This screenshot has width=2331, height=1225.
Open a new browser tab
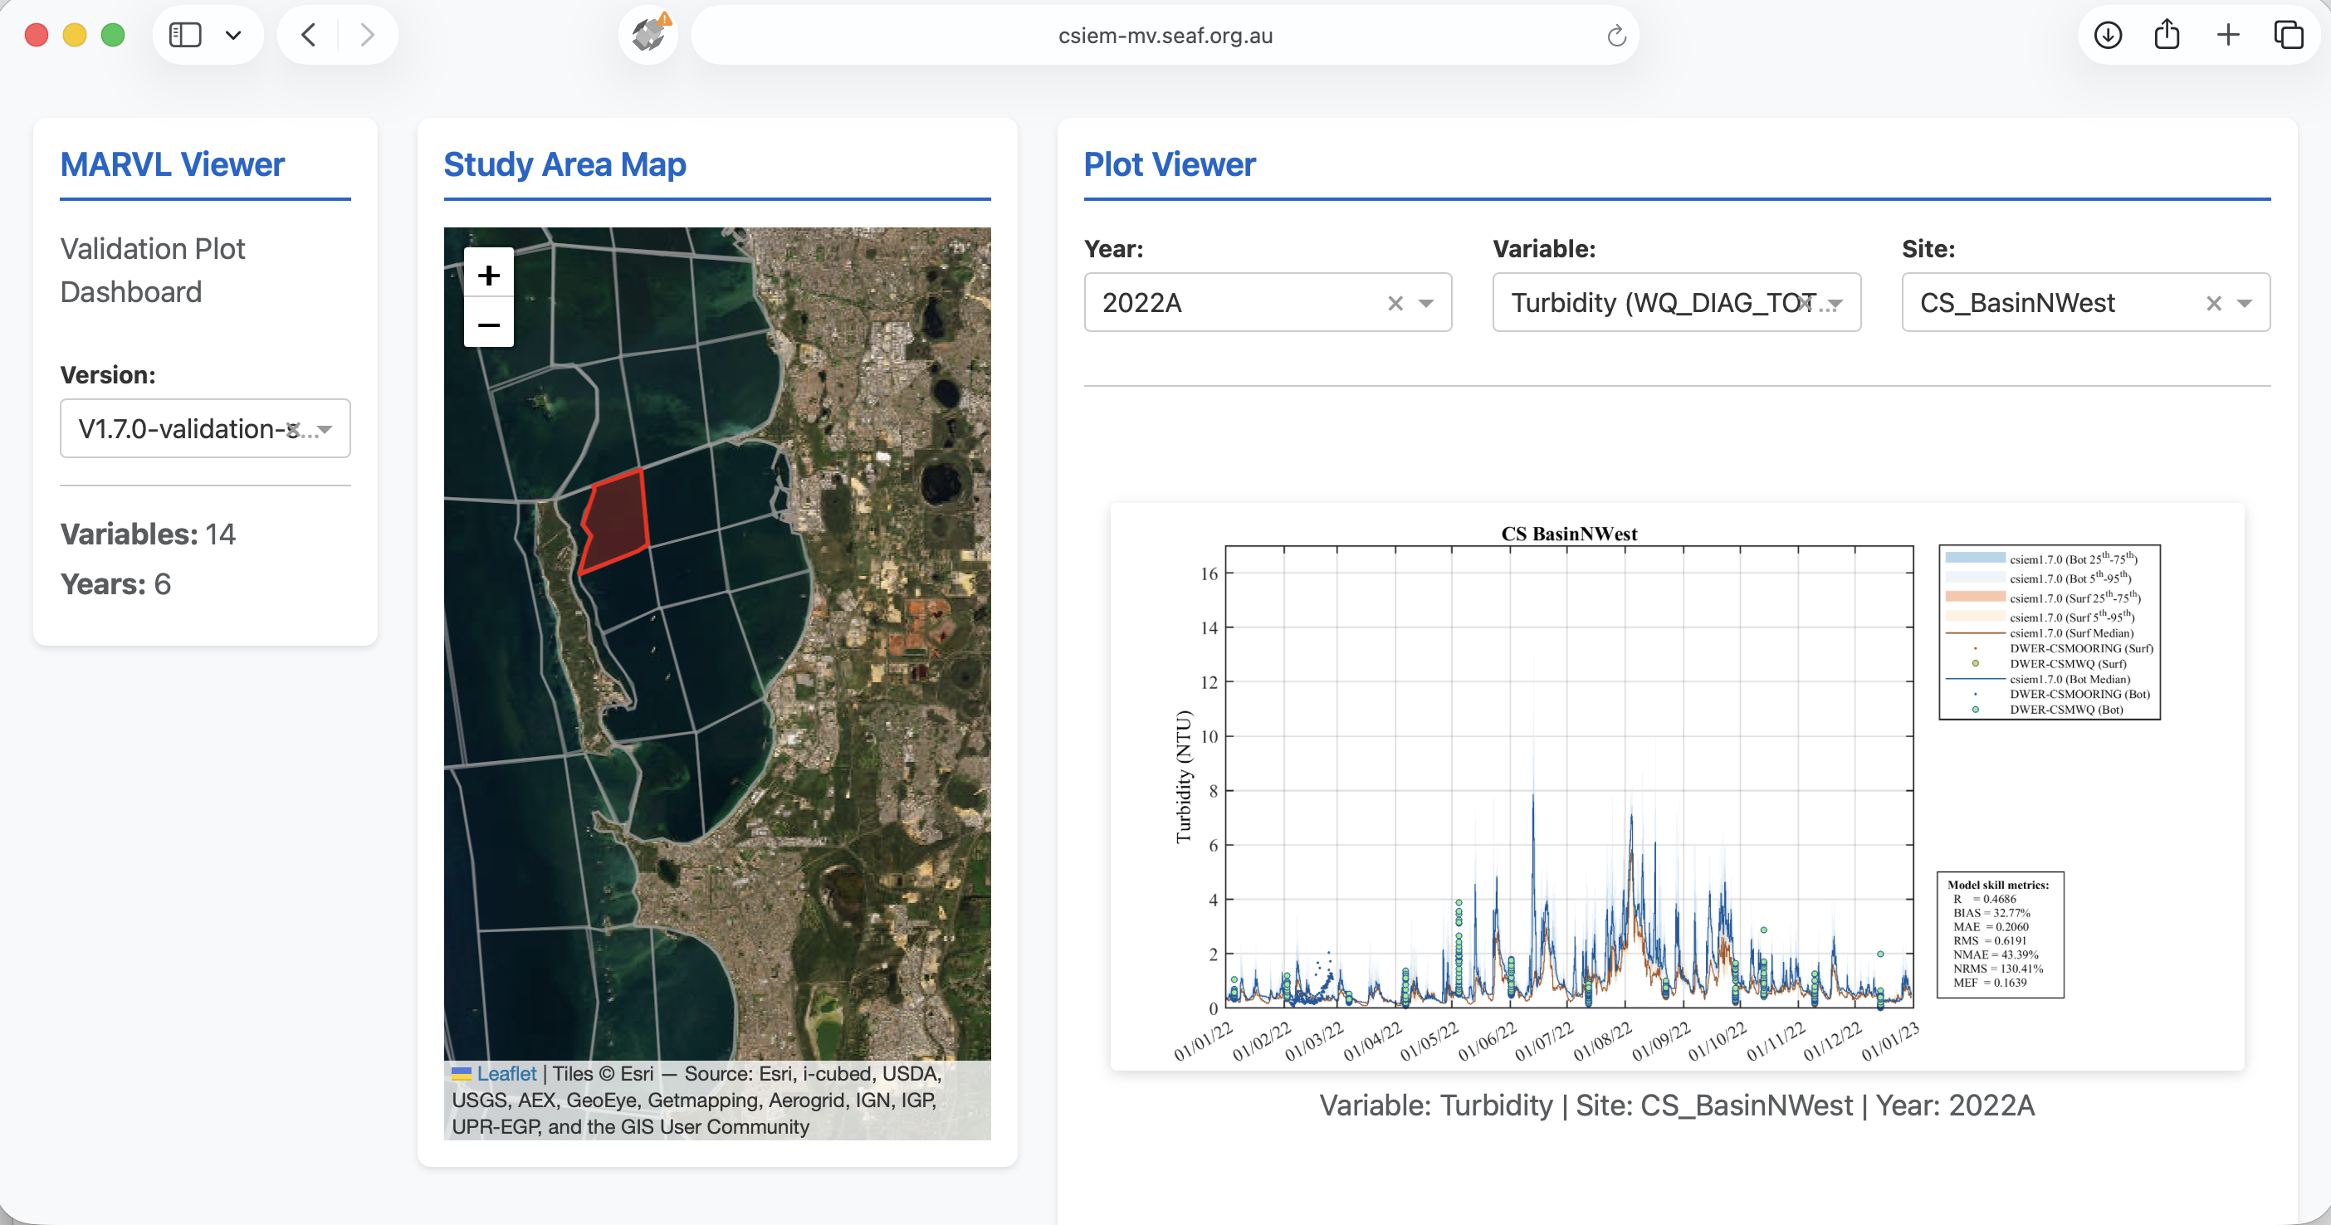pyautogui.click(x=2228, y=36)
